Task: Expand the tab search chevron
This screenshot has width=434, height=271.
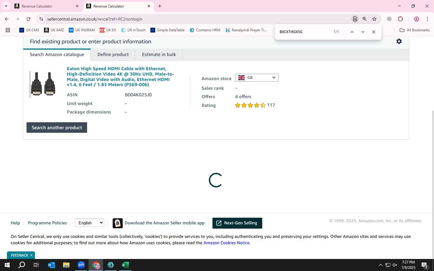Action: point(6,6)
